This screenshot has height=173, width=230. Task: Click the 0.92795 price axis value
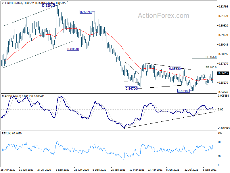(x=223, y=6)
